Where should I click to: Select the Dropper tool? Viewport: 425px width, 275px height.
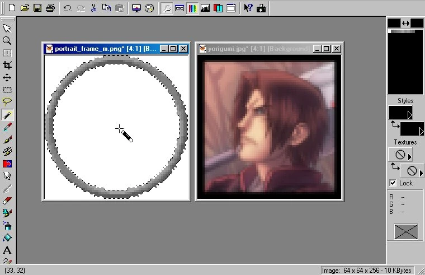coord(7,127)
